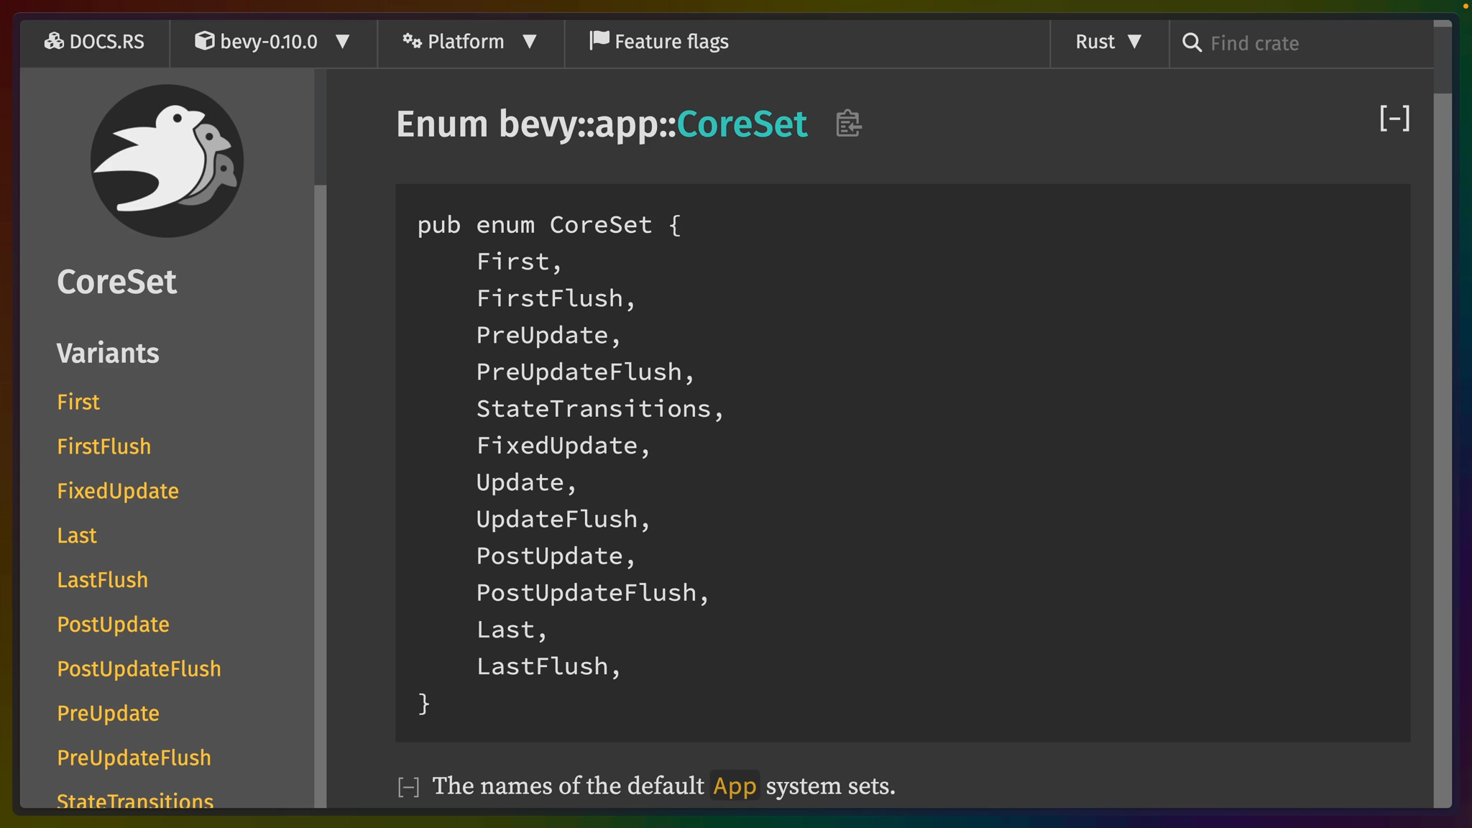1472x828 pixels.
Task: Select the PostUpdateFlush sidebar link
Action: point(139,669)
